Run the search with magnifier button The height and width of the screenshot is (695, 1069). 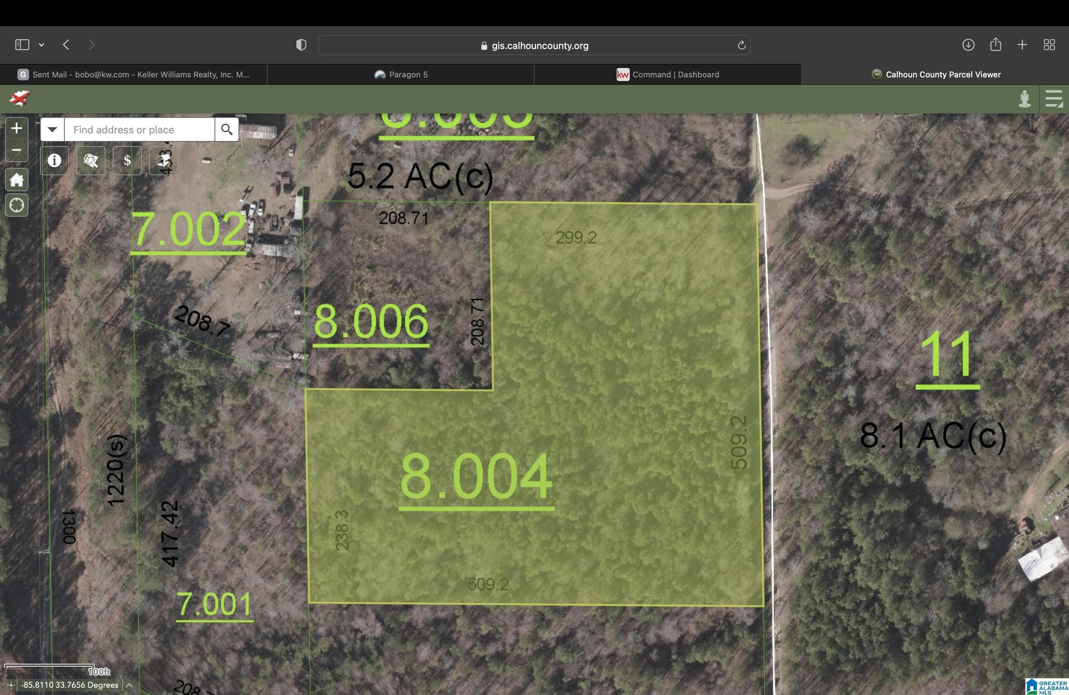click(x=227, y=129)
